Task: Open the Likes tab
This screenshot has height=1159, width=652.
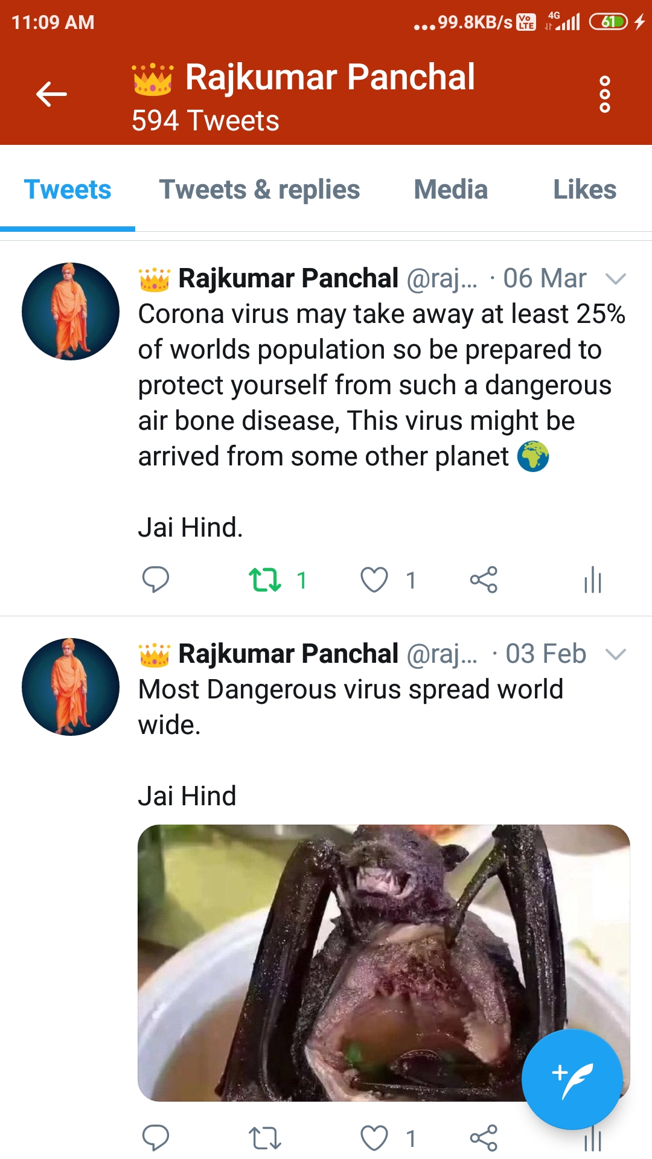Action: (585, 190)
